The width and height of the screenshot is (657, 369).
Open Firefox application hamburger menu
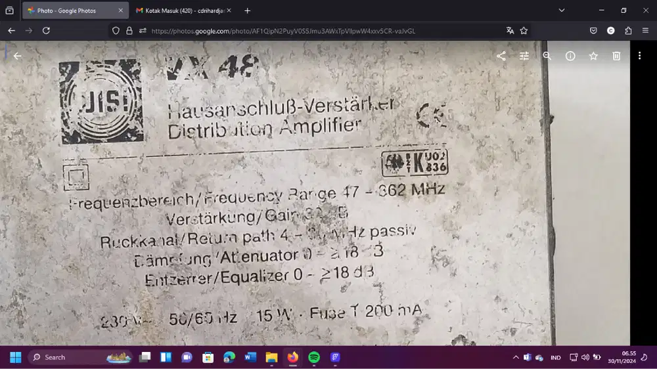tap(645, 30)
